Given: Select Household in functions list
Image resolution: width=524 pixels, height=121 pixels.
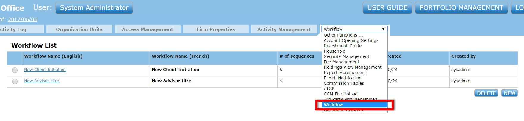Looking at the screenshot, I should 334,51.
